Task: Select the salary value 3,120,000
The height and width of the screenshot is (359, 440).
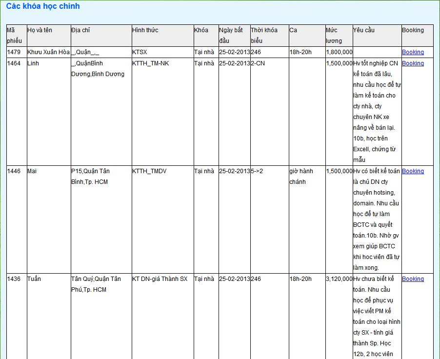Action: click(339, 279)
